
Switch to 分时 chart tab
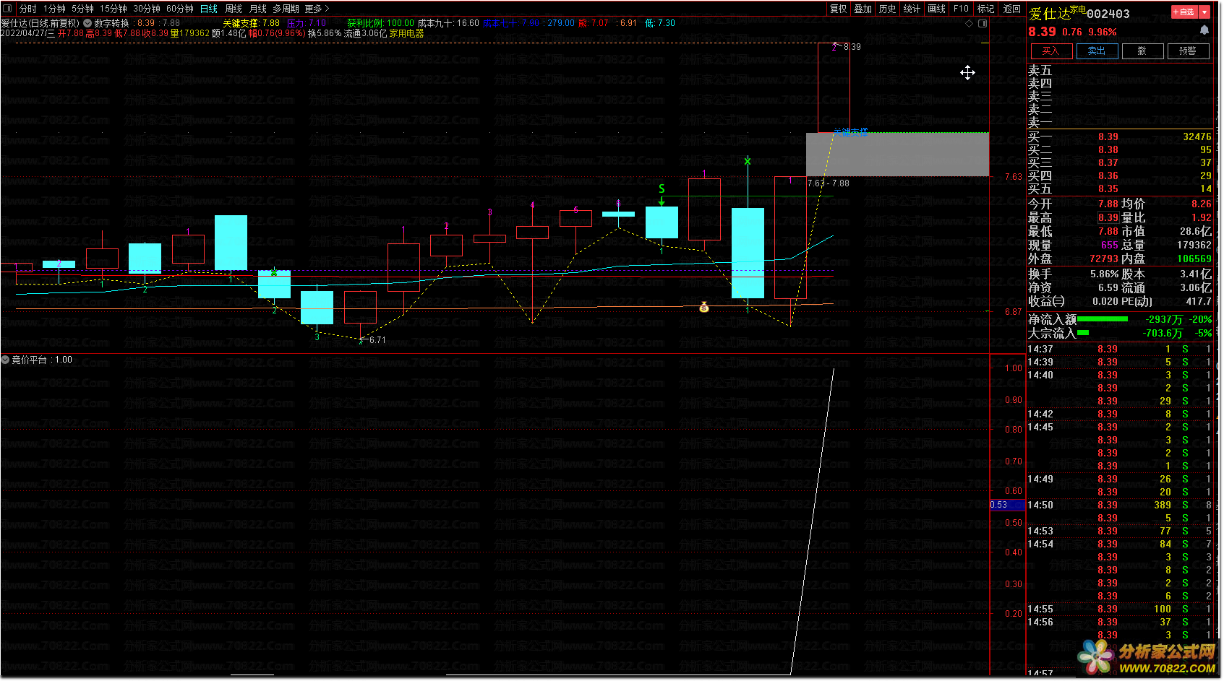(28, 9)
